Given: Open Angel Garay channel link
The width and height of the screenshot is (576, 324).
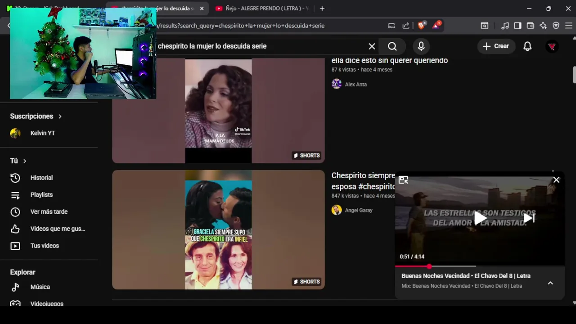Looking at the screenshot, I should [359, 210].
